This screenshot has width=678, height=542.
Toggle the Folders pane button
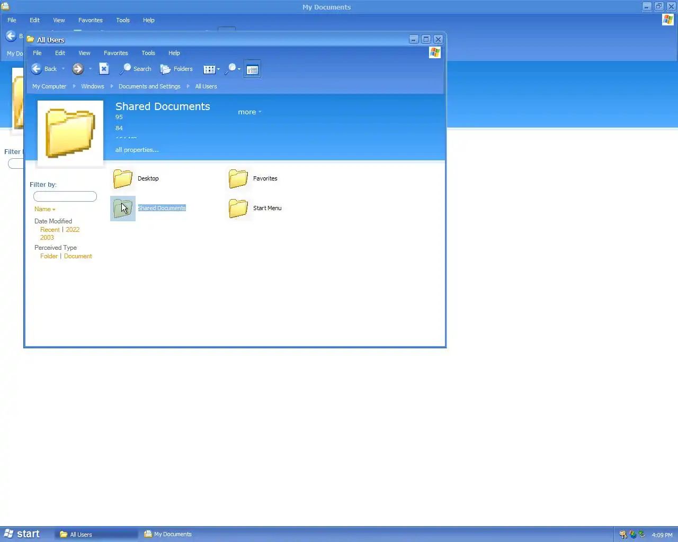(x=177, y=69)
